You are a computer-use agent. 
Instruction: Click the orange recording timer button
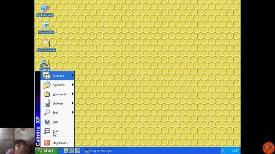pyautogui.click(x=269, y=148)
